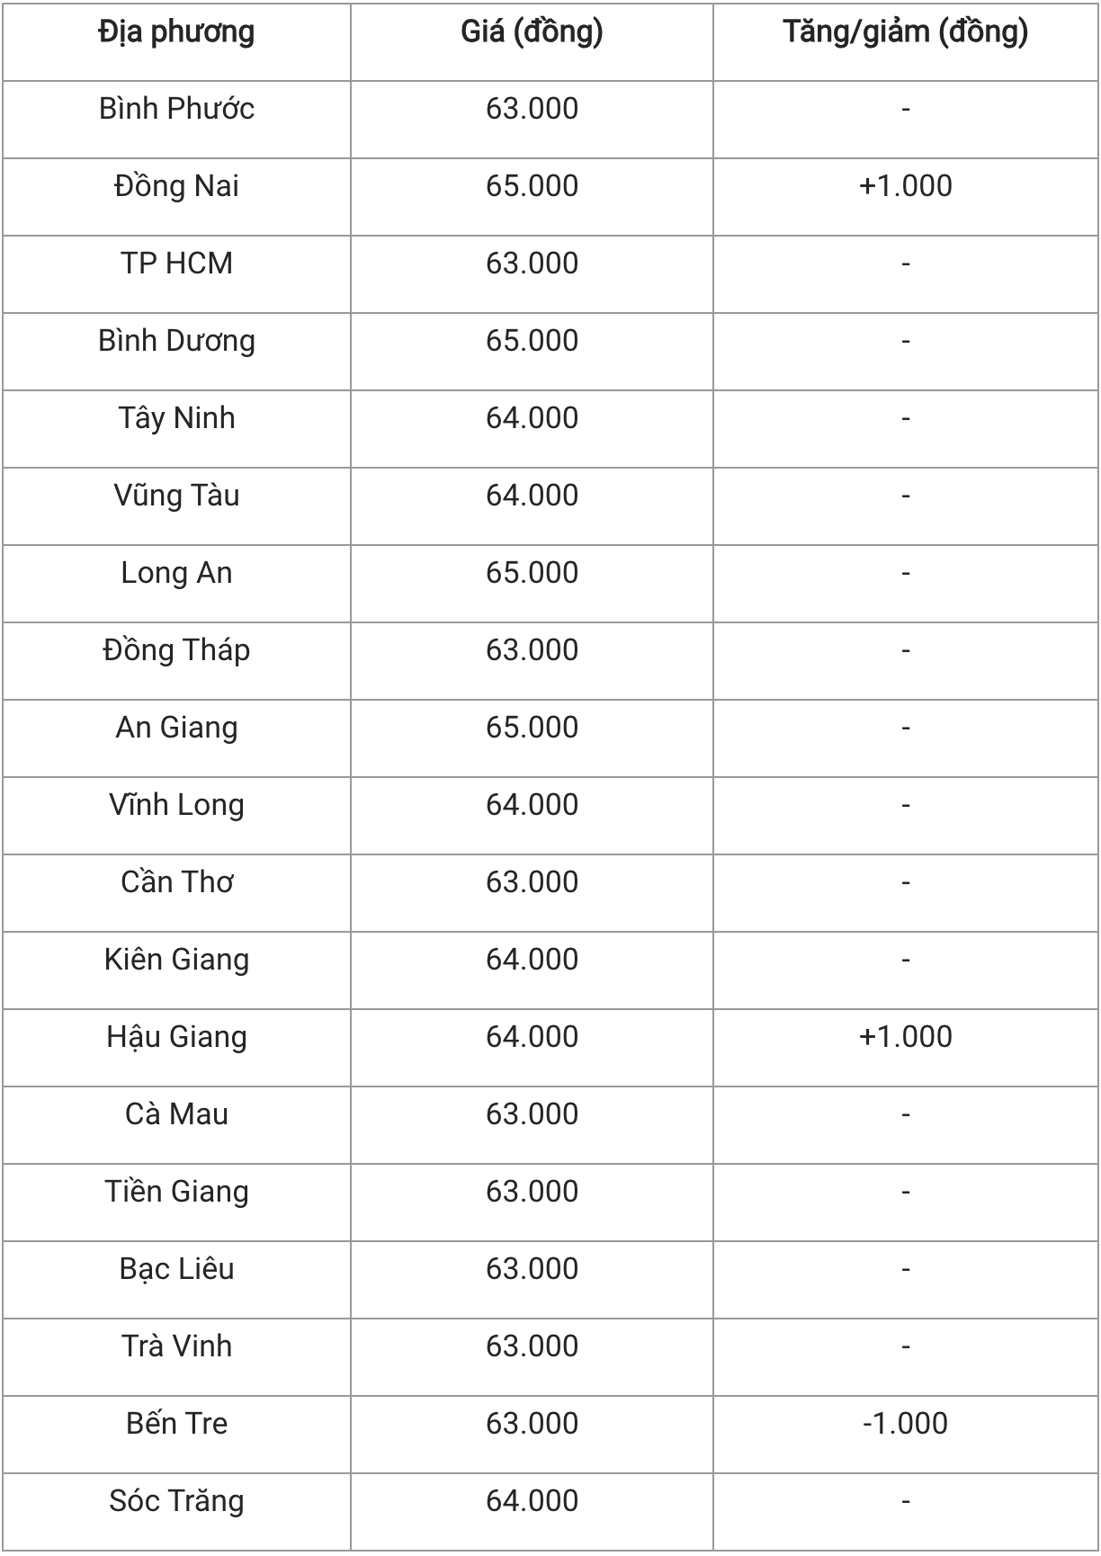1101x1556 pixels.
Task: Select the Cần Thơ cell
Action: pyautogui.click(x=176, y=882)
